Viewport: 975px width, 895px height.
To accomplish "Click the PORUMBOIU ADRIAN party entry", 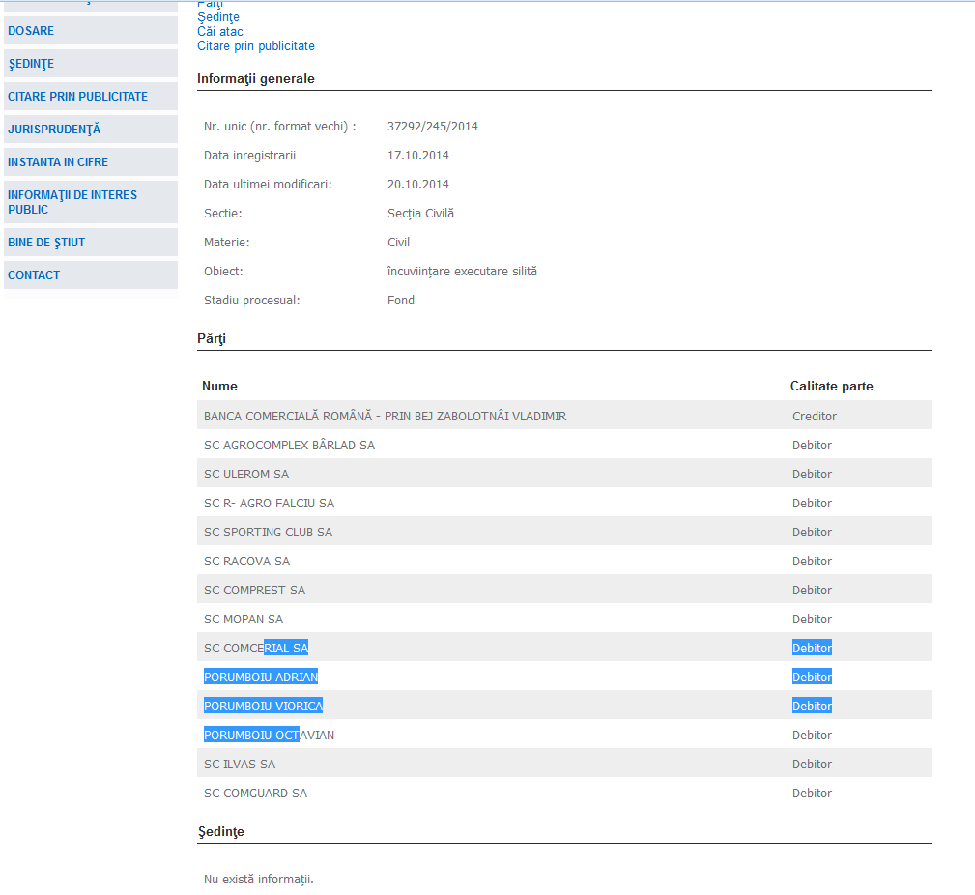I will click(261, 678).
